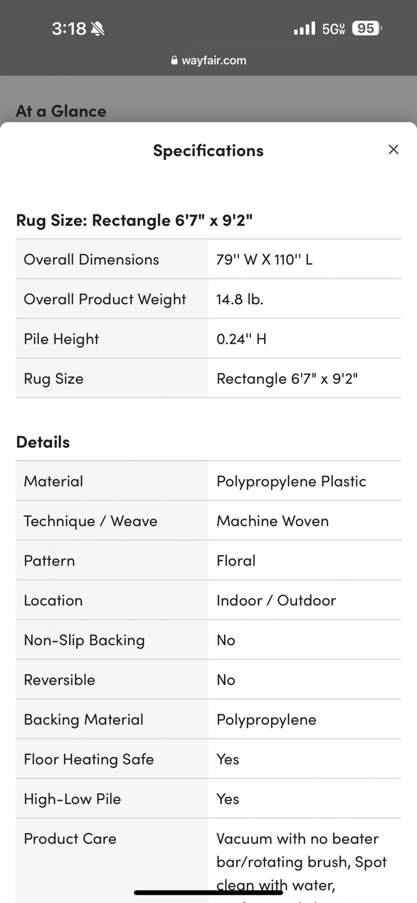
Task: Tap the 14.8 lb. weight value
Action: [240, 299]
